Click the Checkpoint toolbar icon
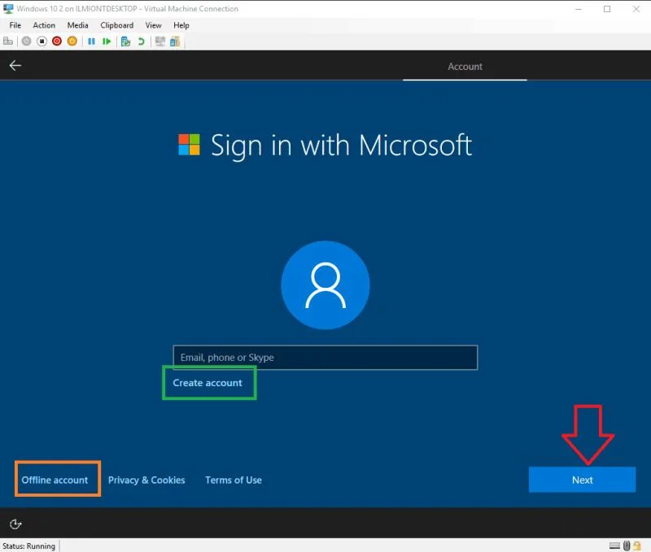This screenshot has width=651, height=552. (125, 41)
